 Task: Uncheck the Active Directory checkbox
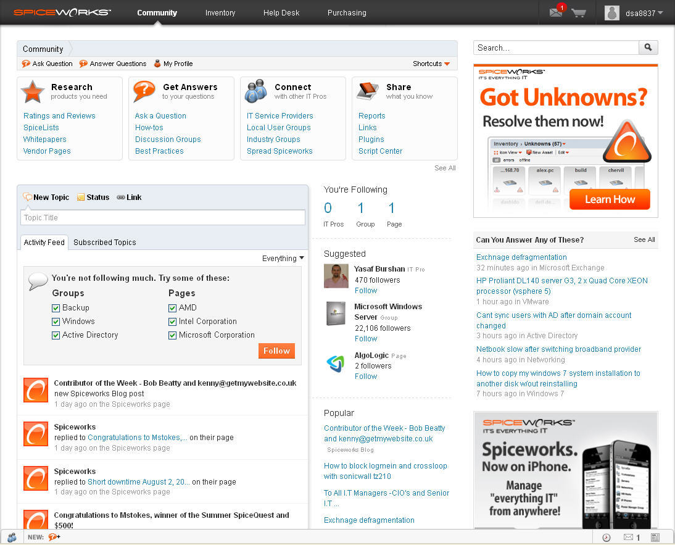[x=56, y=335]
